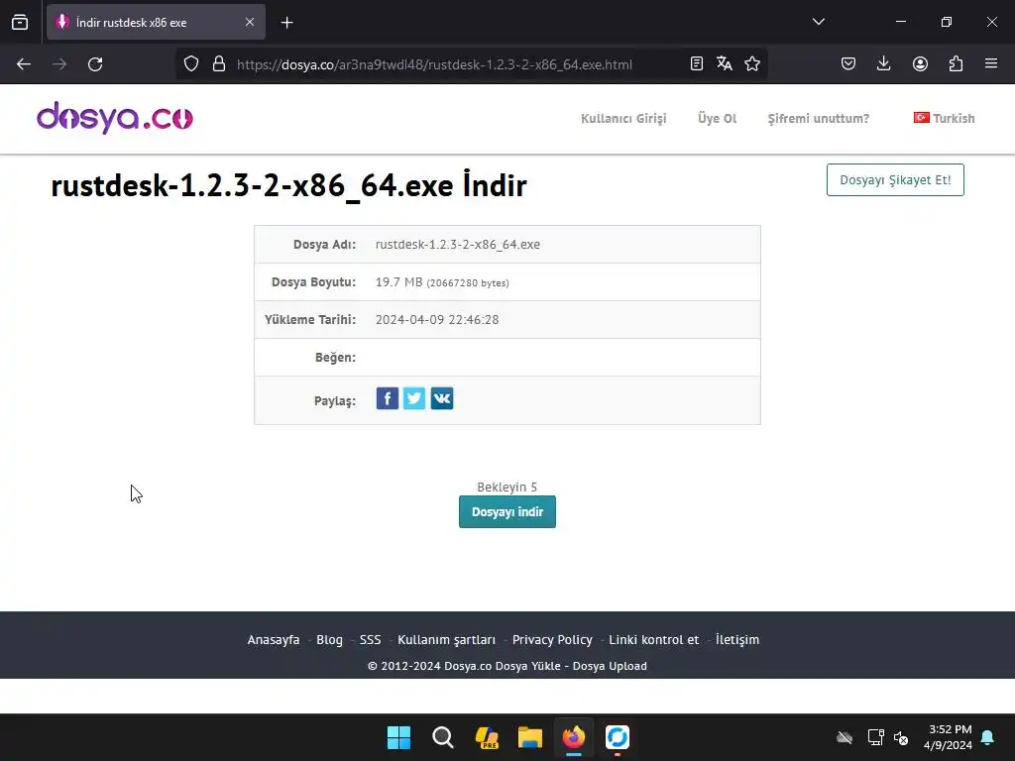Click the site security padlock icon
Image resolution: width=1015 pixels, height=761 pixels.
tap(219, 63)
